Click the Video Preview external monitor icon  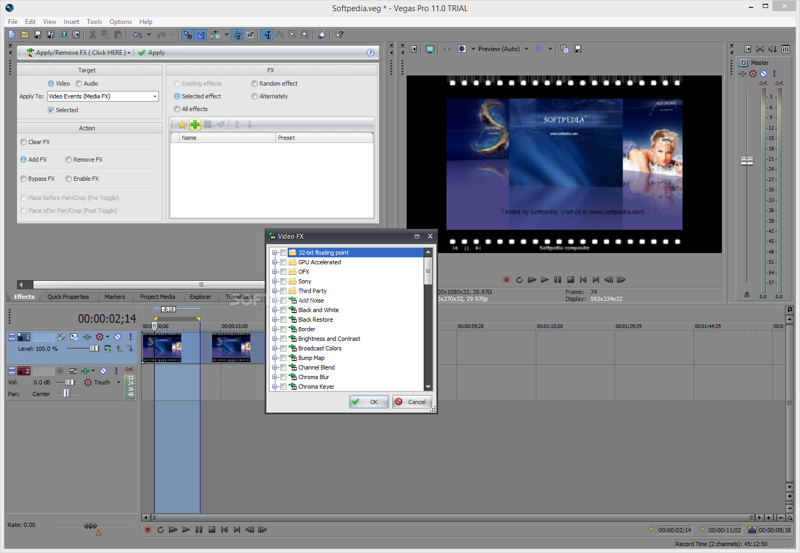pyautogui.click(x=430, y=49)
